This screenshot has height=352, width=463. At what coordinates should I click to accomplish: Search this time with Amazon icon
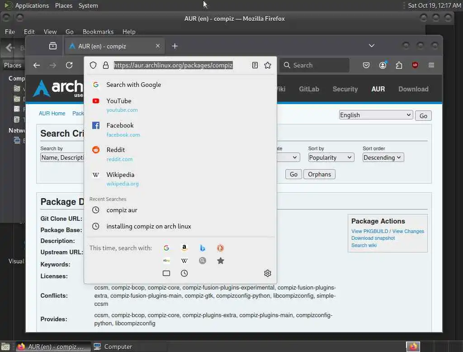184,247
